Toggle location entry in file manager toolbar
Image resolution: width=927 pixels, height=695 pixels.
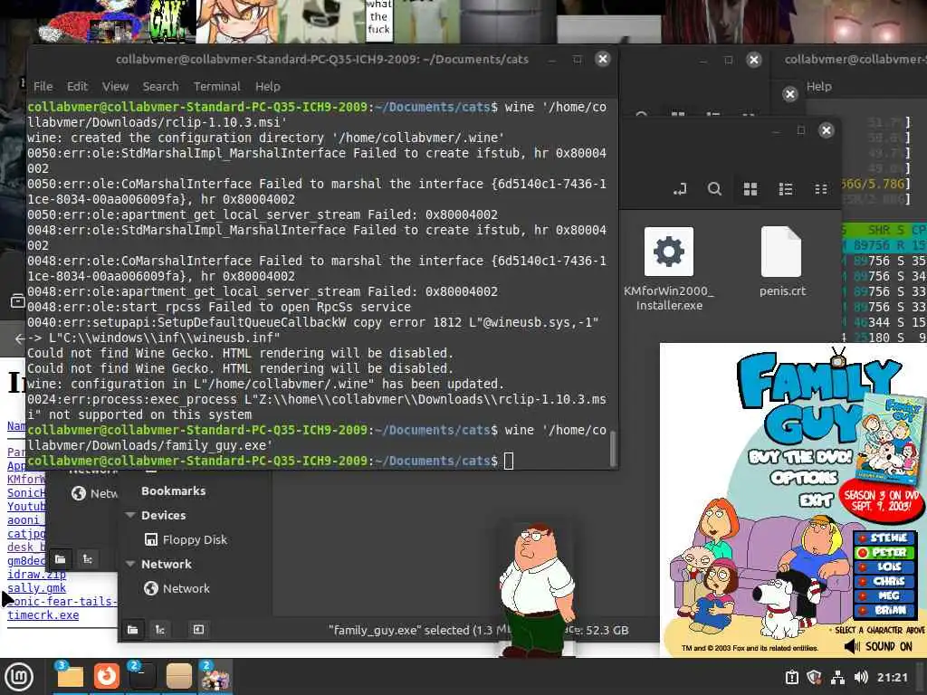(x=679, y=189)
